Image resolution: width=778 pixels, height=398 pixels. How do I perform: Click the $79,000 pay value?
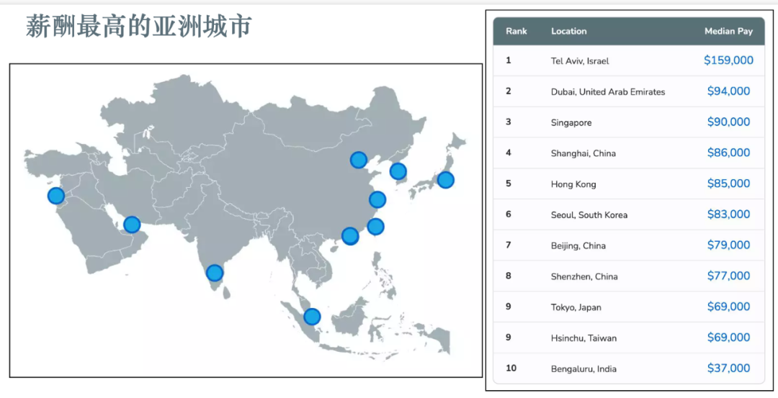(x=728, y=245)
